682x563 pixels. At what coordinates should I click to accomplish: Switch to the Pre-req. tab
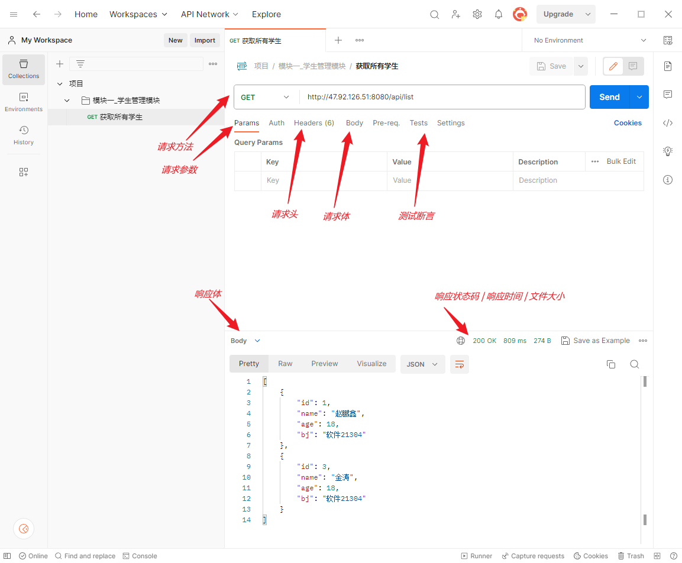(386, 123)
